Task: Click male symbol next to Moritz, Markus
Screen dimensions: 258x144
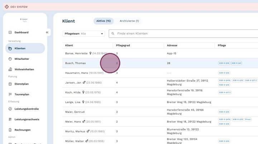Action: tap(88, 131)
